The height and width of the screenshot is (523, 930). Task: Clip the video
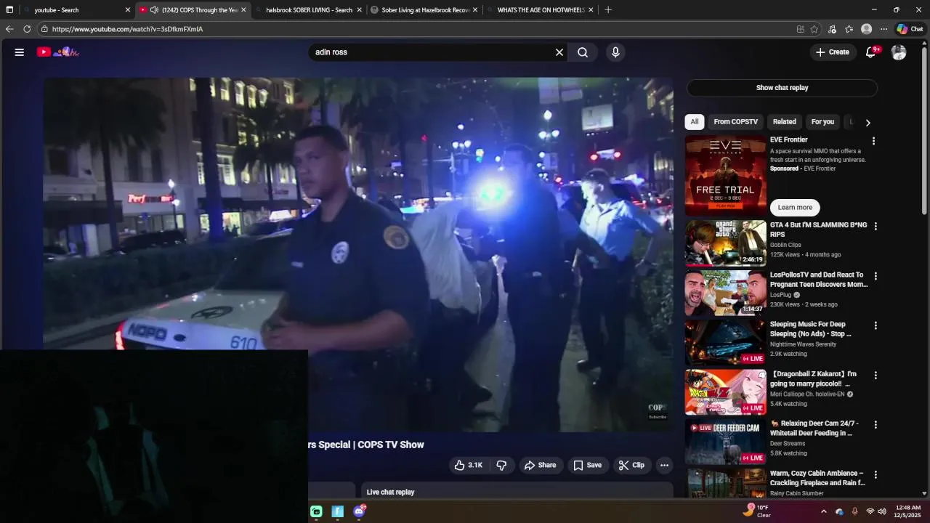pos(631,466)
